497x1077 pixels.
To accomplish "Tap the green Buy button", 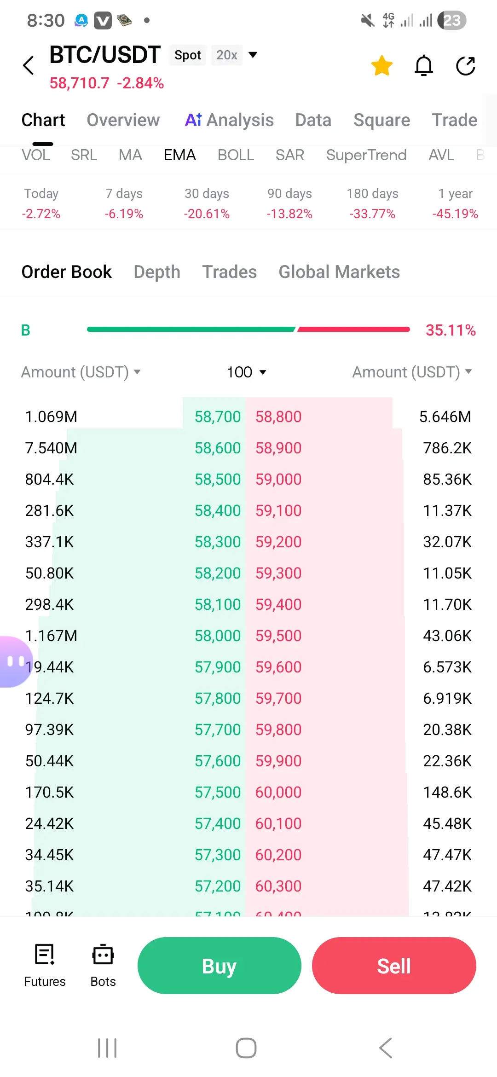I will (220, 966).
